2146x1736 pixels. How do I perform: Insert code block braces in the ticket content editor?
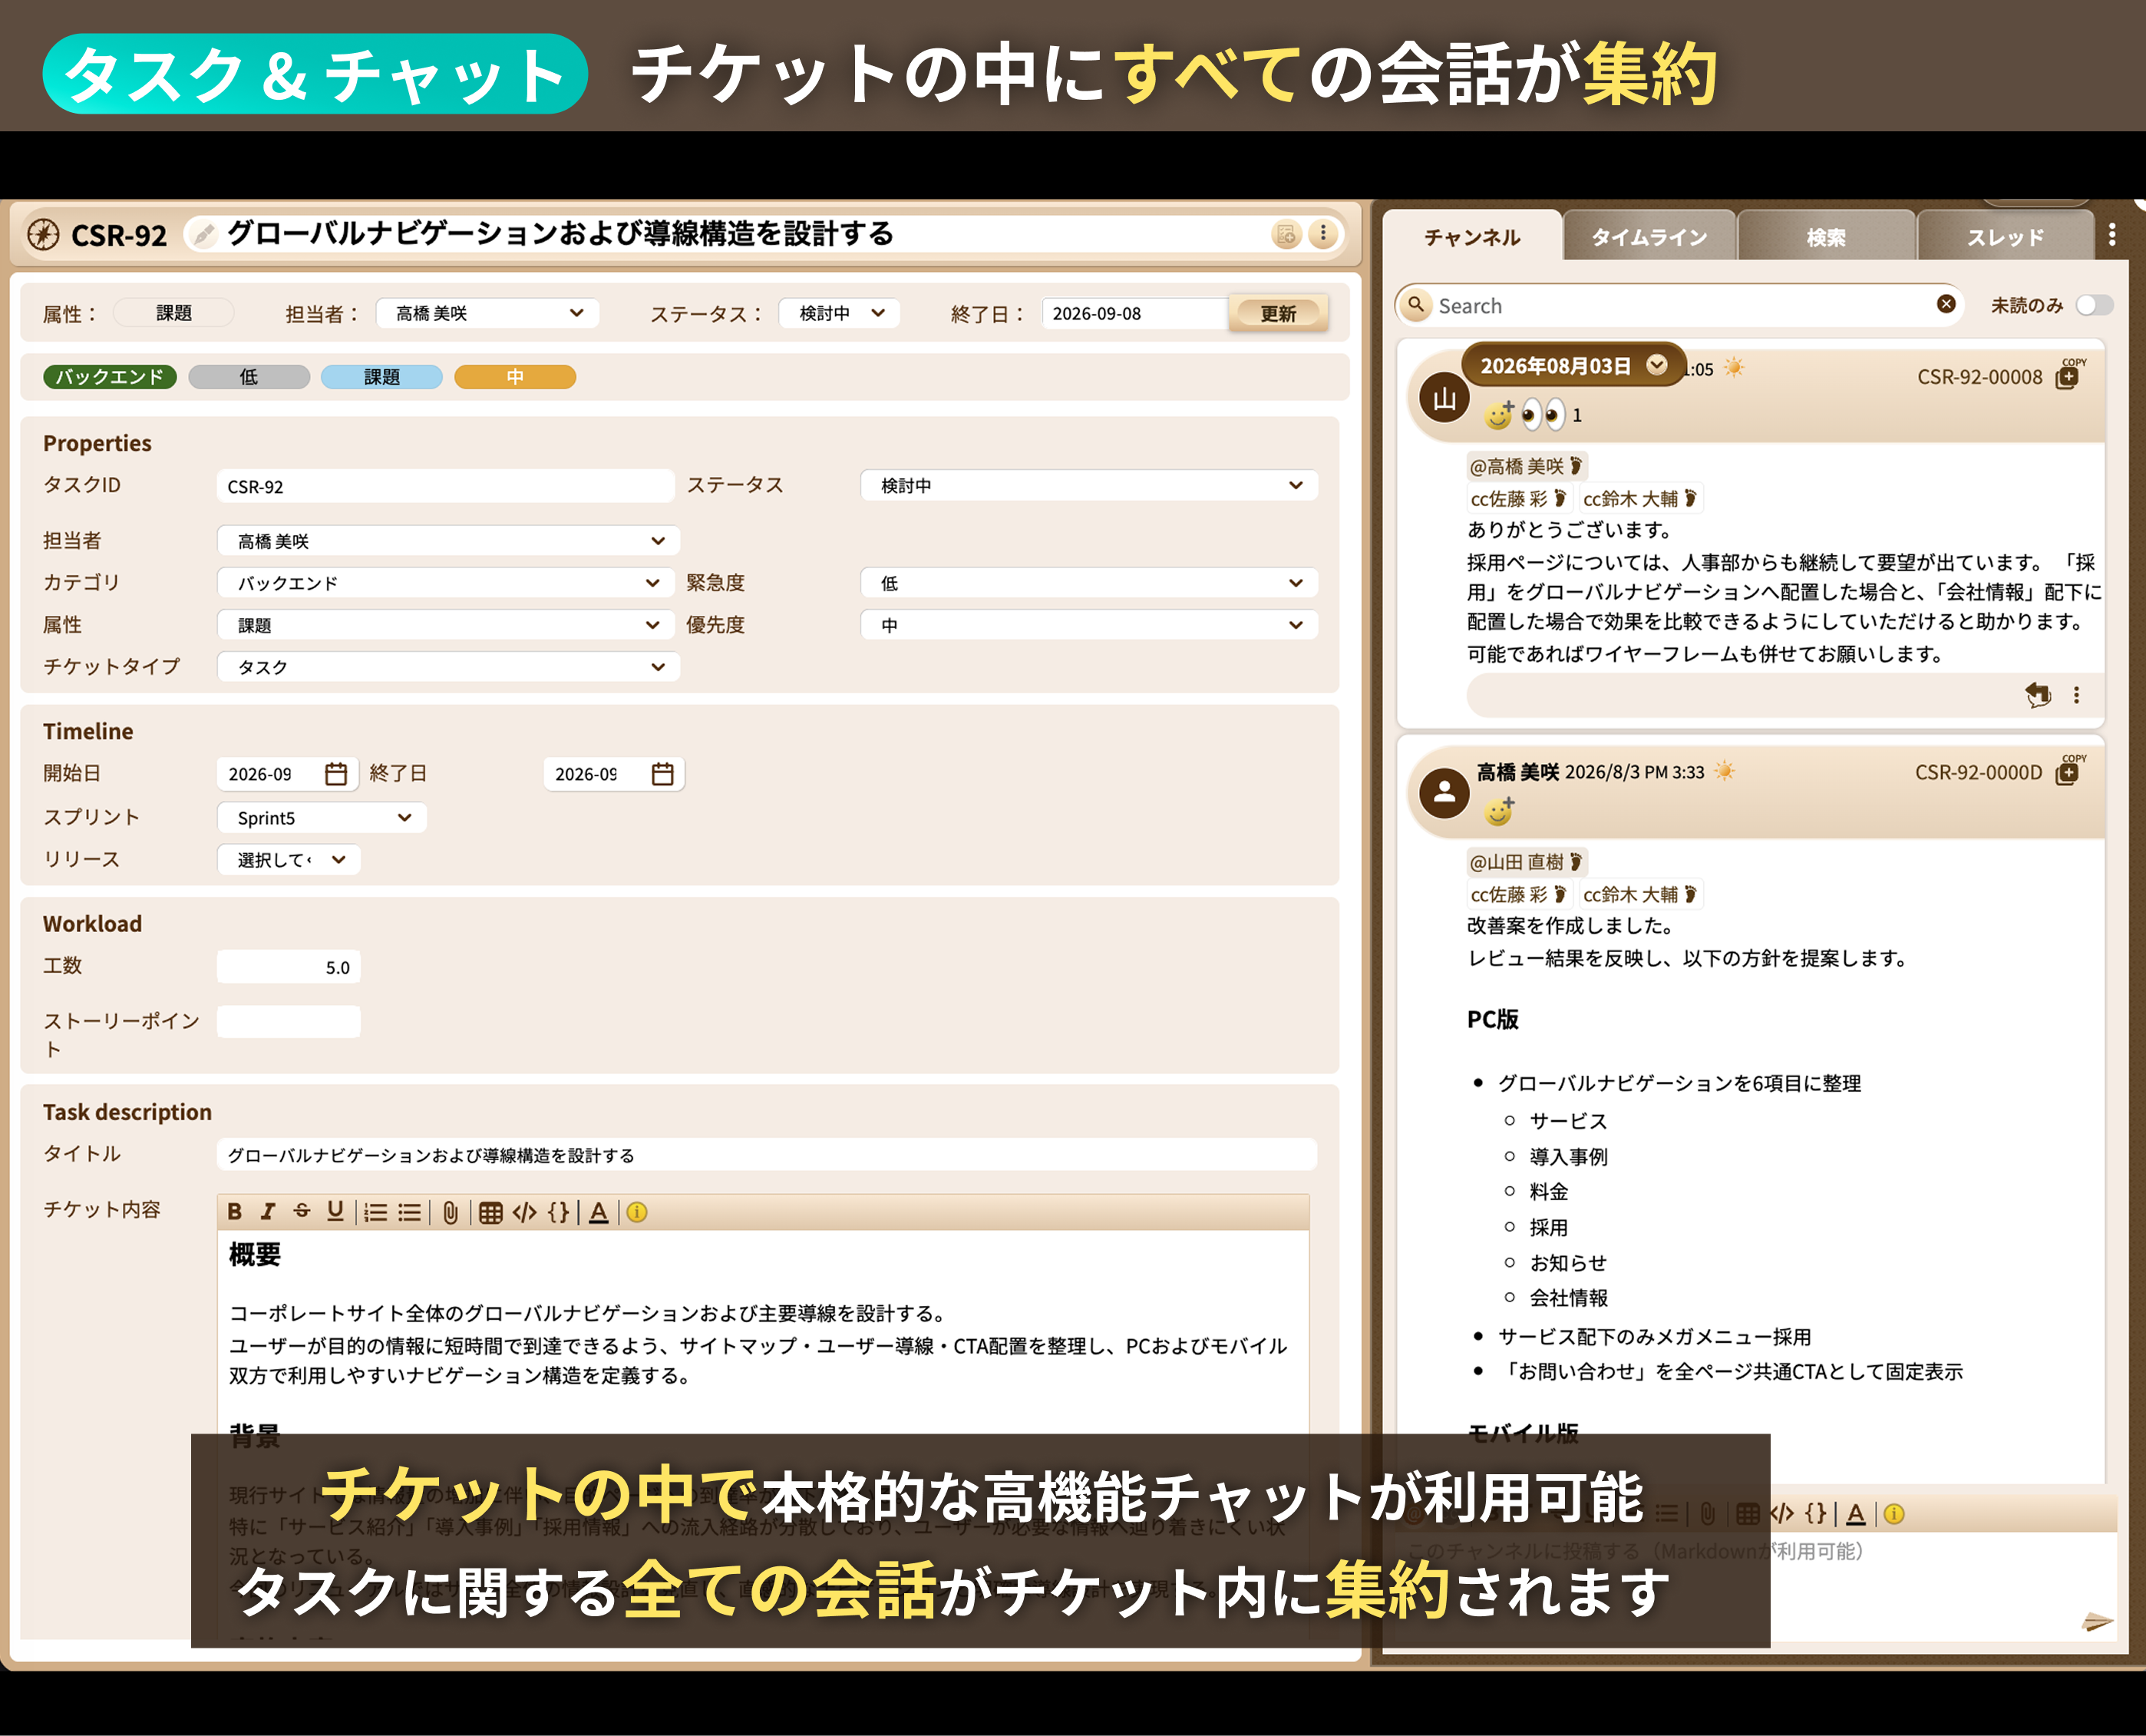[559, 1212]
